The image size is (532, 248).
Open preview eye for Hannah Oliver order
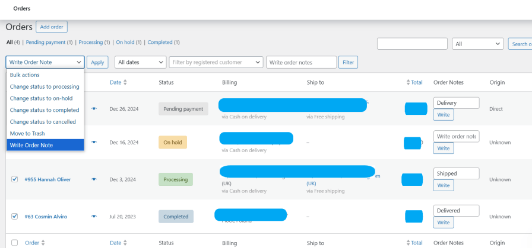coord(94,179)
